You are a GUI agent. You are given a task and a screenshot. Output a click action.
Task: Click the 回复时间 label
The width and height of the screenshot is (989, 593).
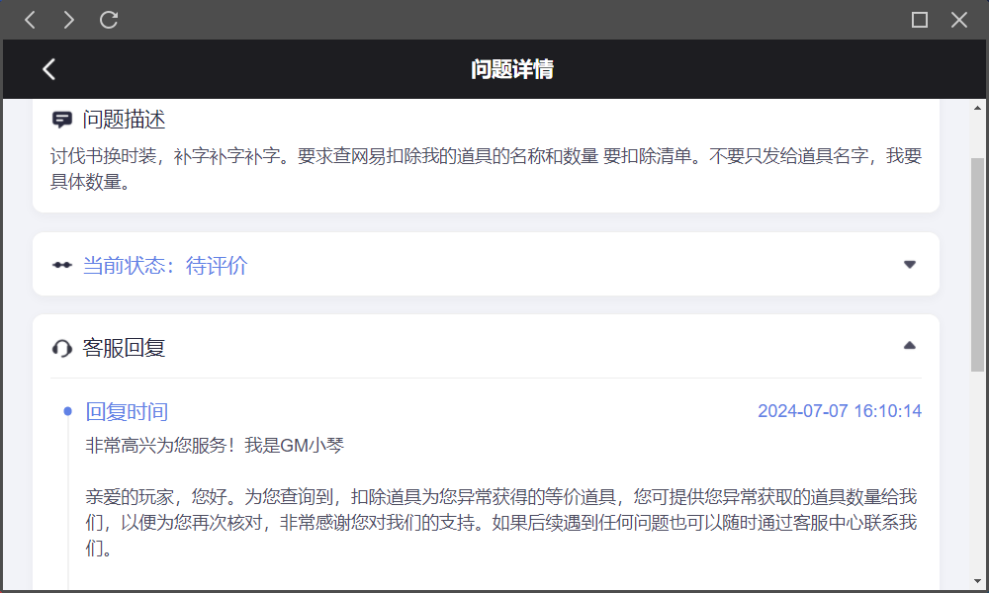(x=127, y=411)
